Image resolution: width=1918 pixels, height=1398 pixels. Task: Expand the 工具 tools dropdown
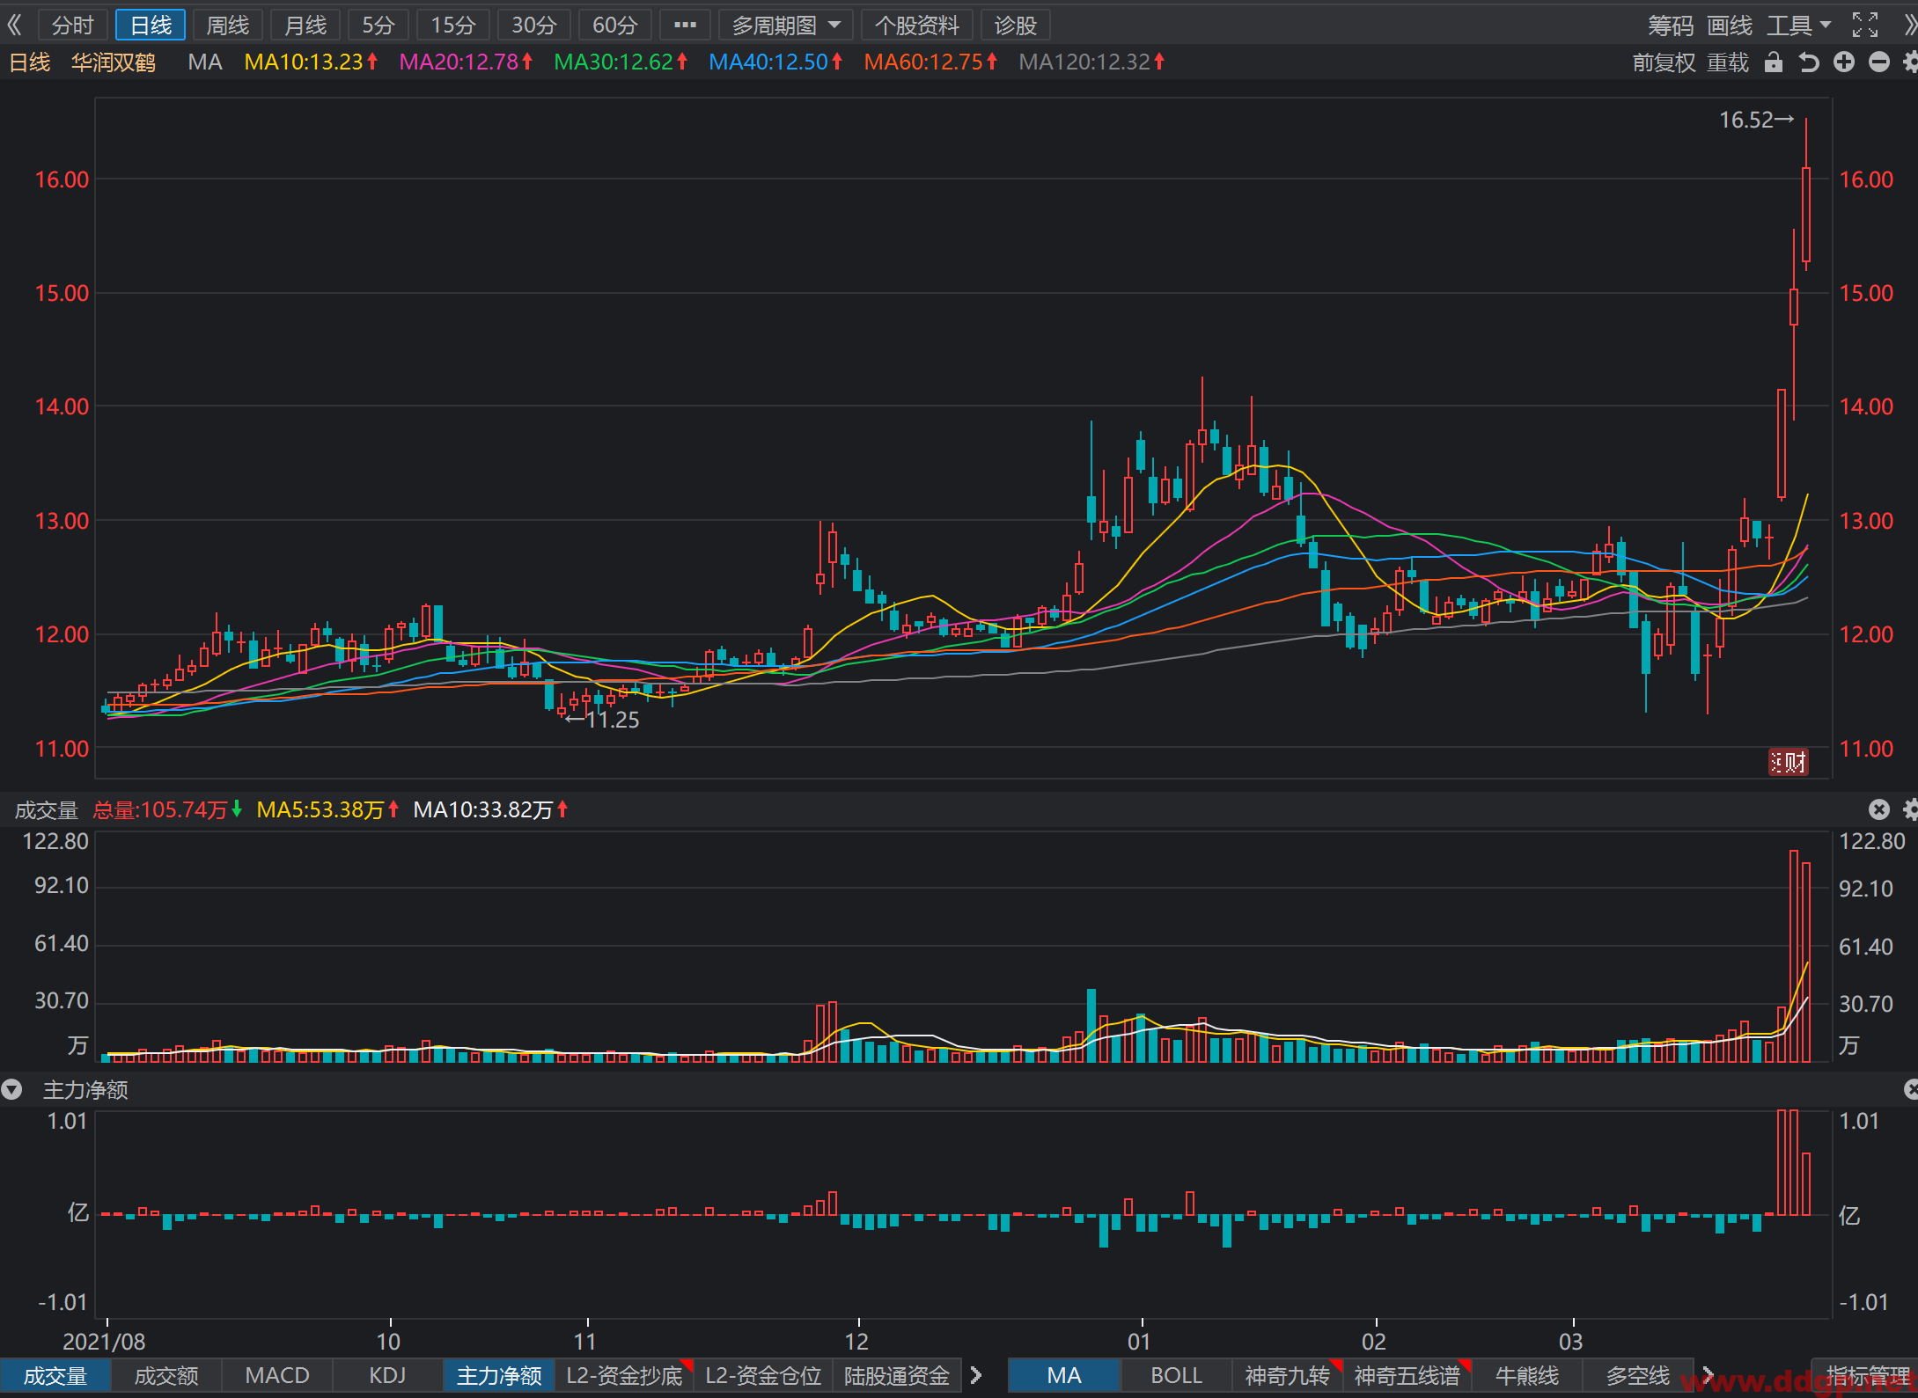pos(1798,26)
